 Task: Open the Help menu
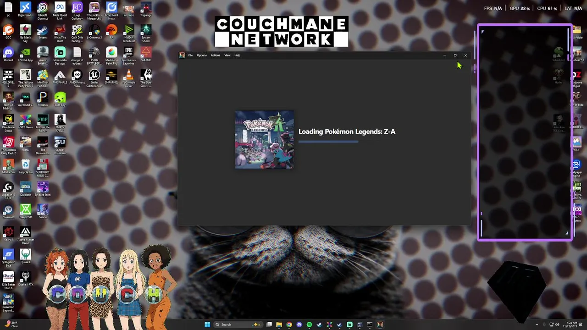pyautogui.click(x=237, y=55)
